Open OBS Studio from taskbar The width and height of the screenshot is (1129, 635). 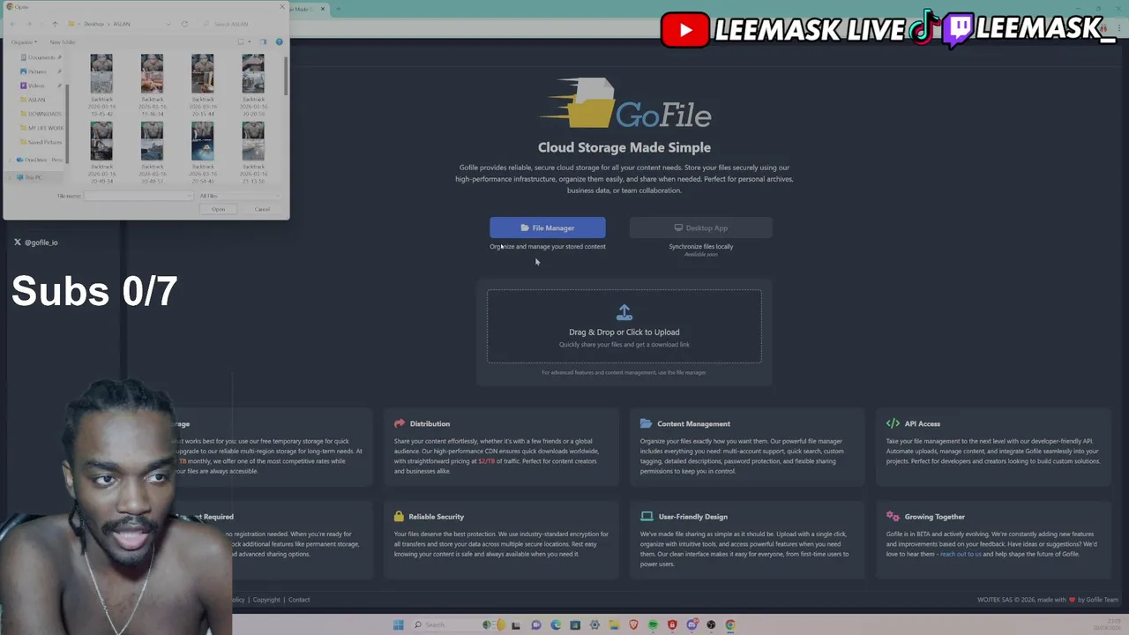711,625
